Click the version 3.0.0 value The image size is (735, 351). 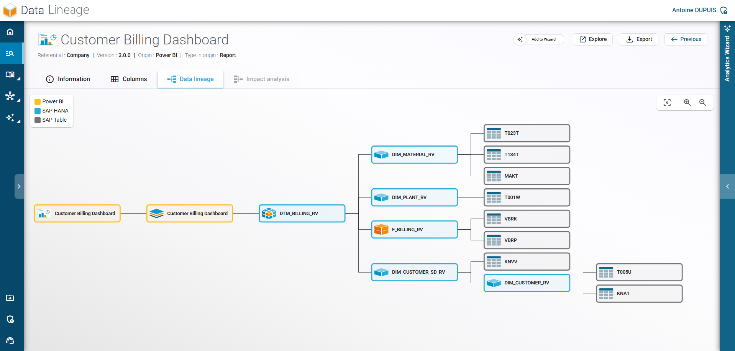pyautogui.click(x=125, y=56)
